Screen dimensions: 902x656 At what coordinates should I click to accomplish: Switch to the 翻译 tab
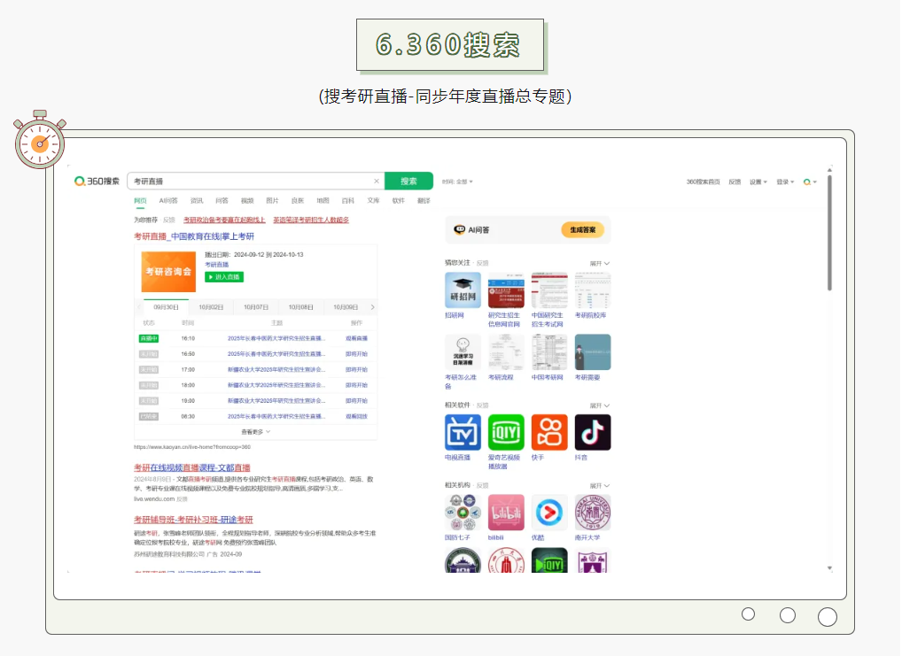(424, 201)
